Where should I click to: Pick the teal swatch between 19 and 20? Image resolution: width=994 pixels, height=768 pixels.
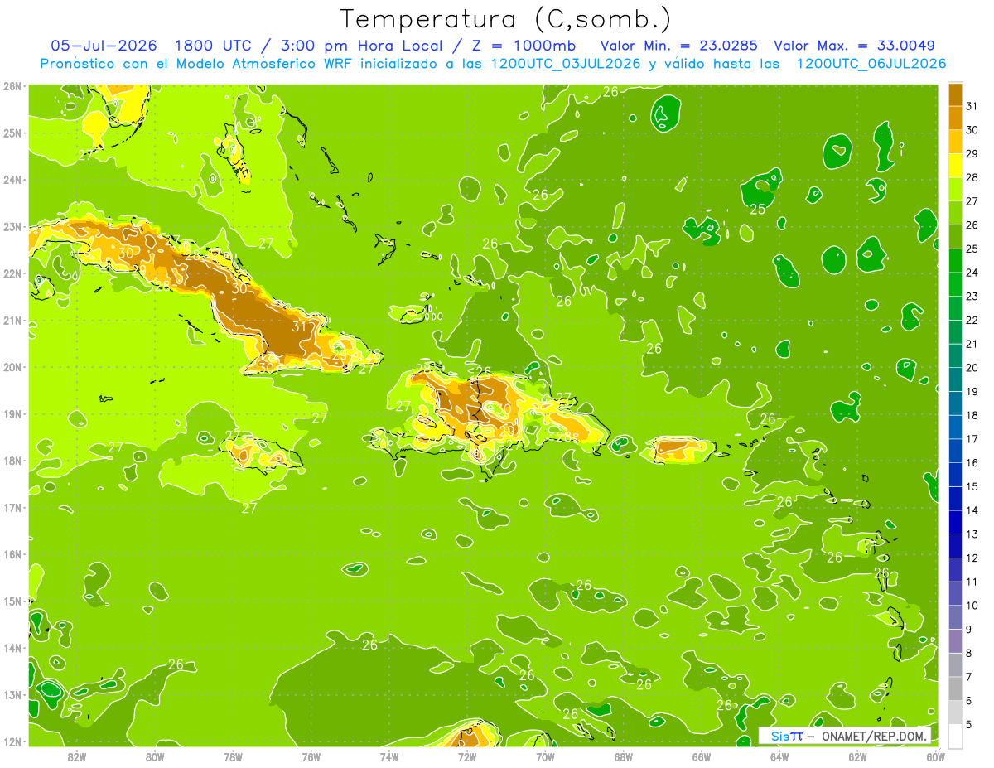(x=955, y=379)
